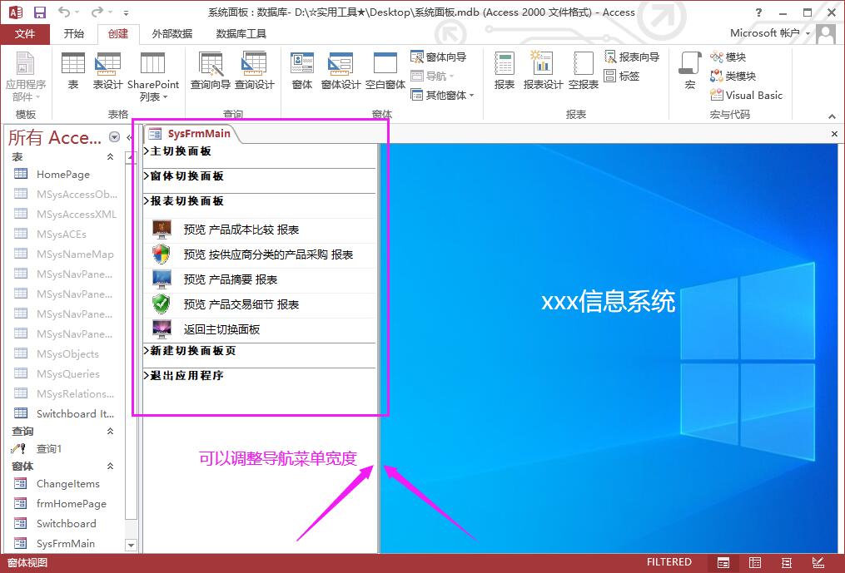This screenshot has width=845, height=573.
Task: Collapse the ribbon with the up arrow
Action: pyautogui.click(x=832, y=116)
